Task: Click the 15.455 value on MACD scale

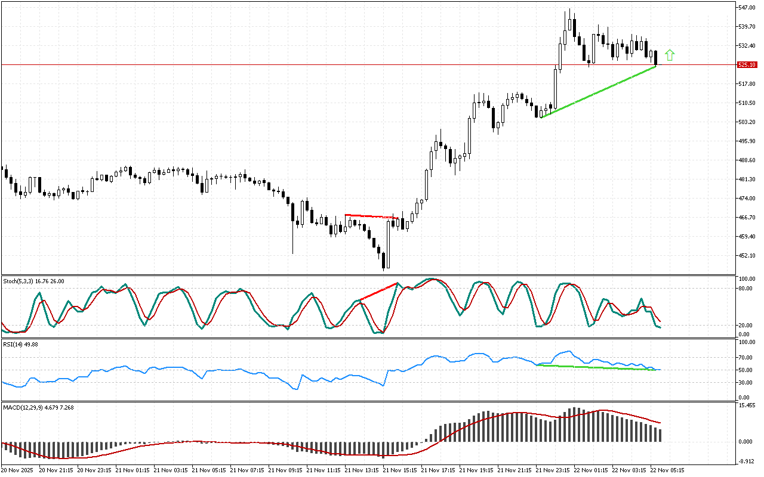Action: click(747, 405)
